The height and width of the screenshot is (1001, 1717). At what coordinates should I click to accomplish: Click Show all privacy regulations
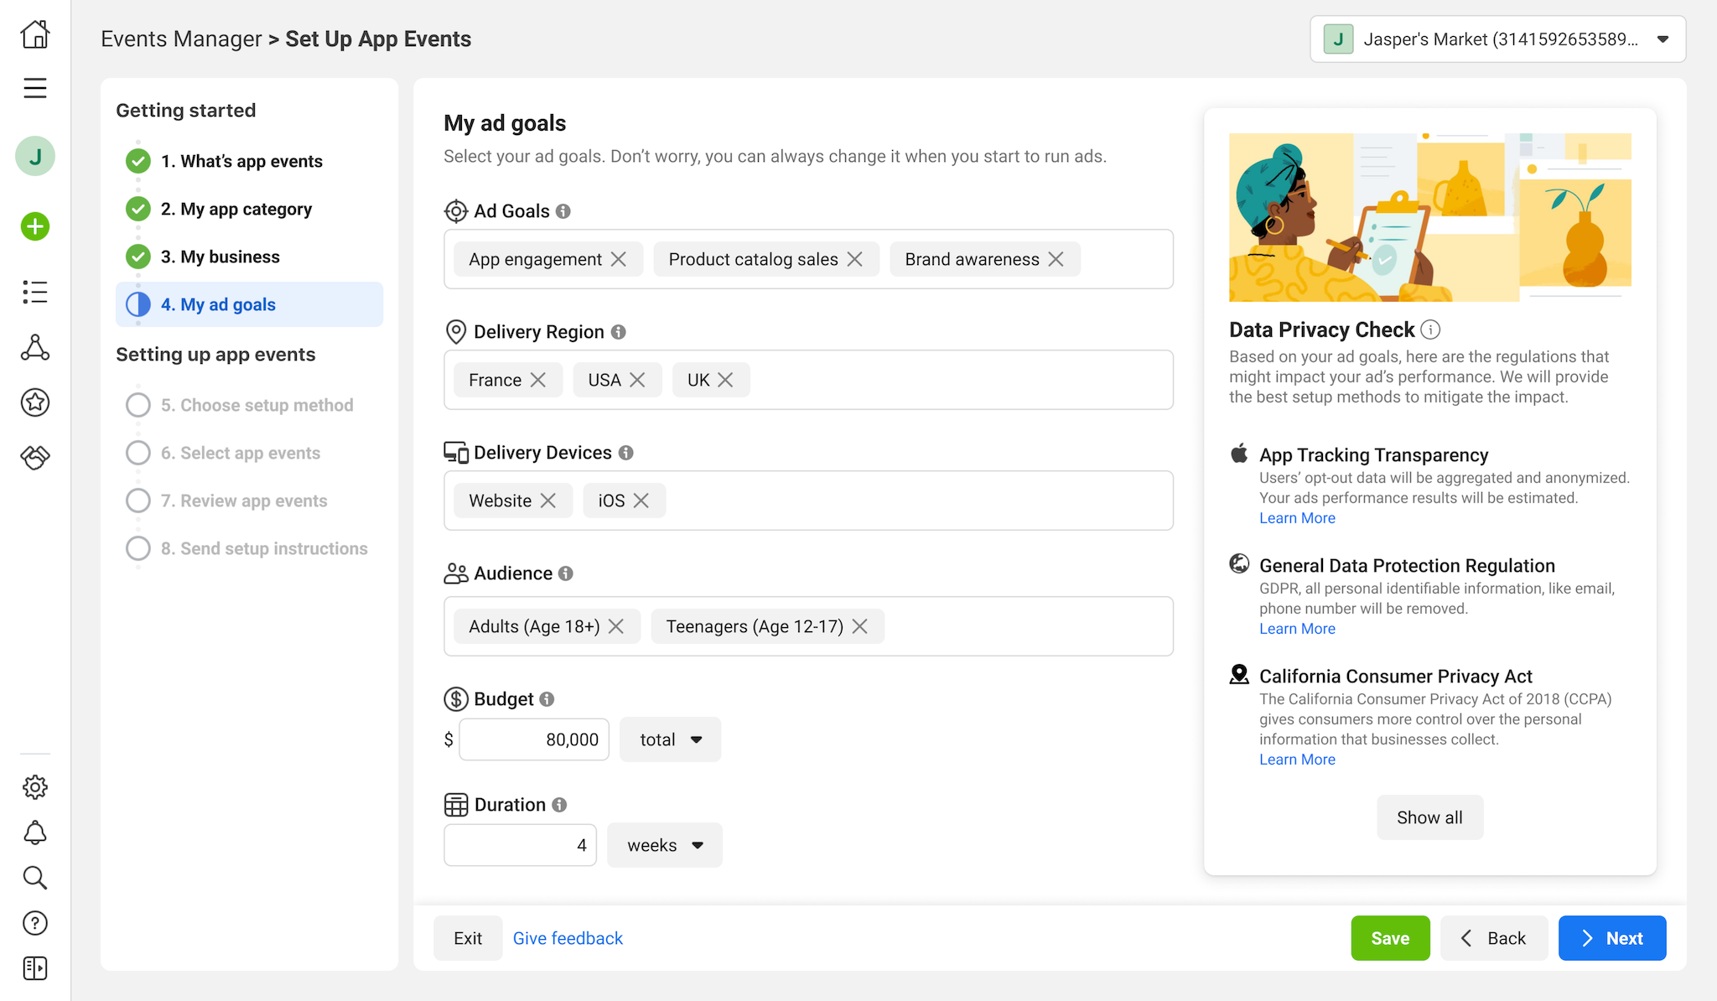point(1429,817)
